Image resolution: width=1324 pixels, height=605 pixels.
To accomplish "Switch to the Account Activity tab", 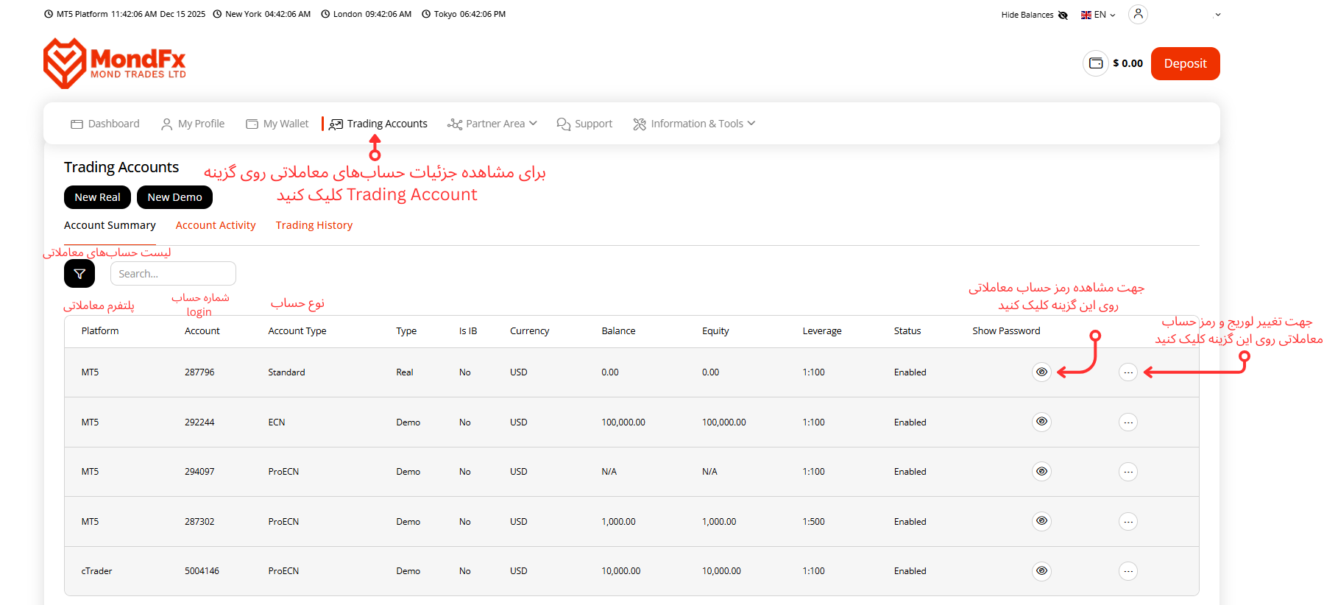I will [216, 225].
